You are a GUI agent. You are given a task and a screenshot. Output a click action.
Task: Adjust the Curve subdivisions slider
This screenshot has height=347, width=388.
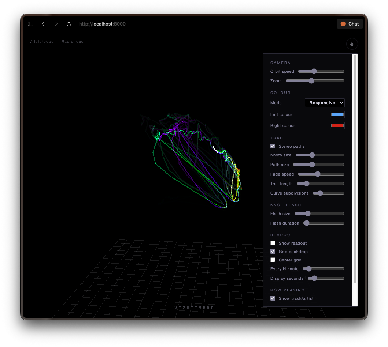pyautogui.click(x=329, y=193)
